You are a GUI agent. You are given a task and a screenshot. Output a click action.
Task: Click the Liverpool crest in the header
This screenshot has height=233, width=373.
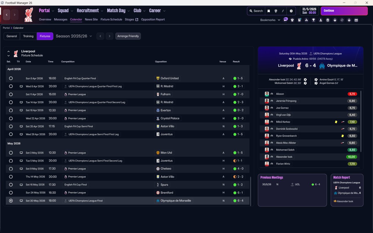pos(29,15)
